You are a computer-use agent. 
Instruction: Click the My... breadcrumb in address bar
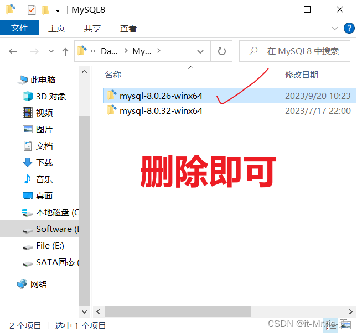coord(142,51)
